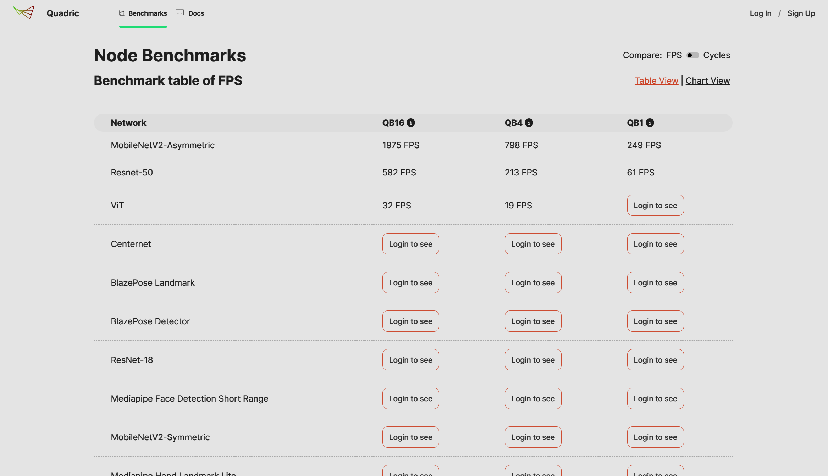828x476 pixels.
Task: Click the Quadric logo icon
Action: tap(24, 12)
